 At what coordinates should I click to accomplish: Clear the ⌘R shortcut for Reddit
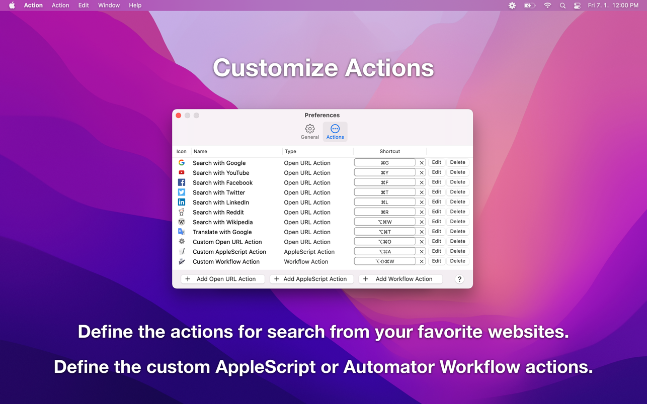(x=422, y=212)
